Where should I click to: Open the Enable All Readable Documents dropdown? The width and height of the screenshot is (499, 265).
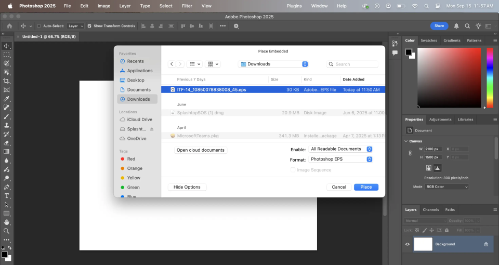[340, 149]
